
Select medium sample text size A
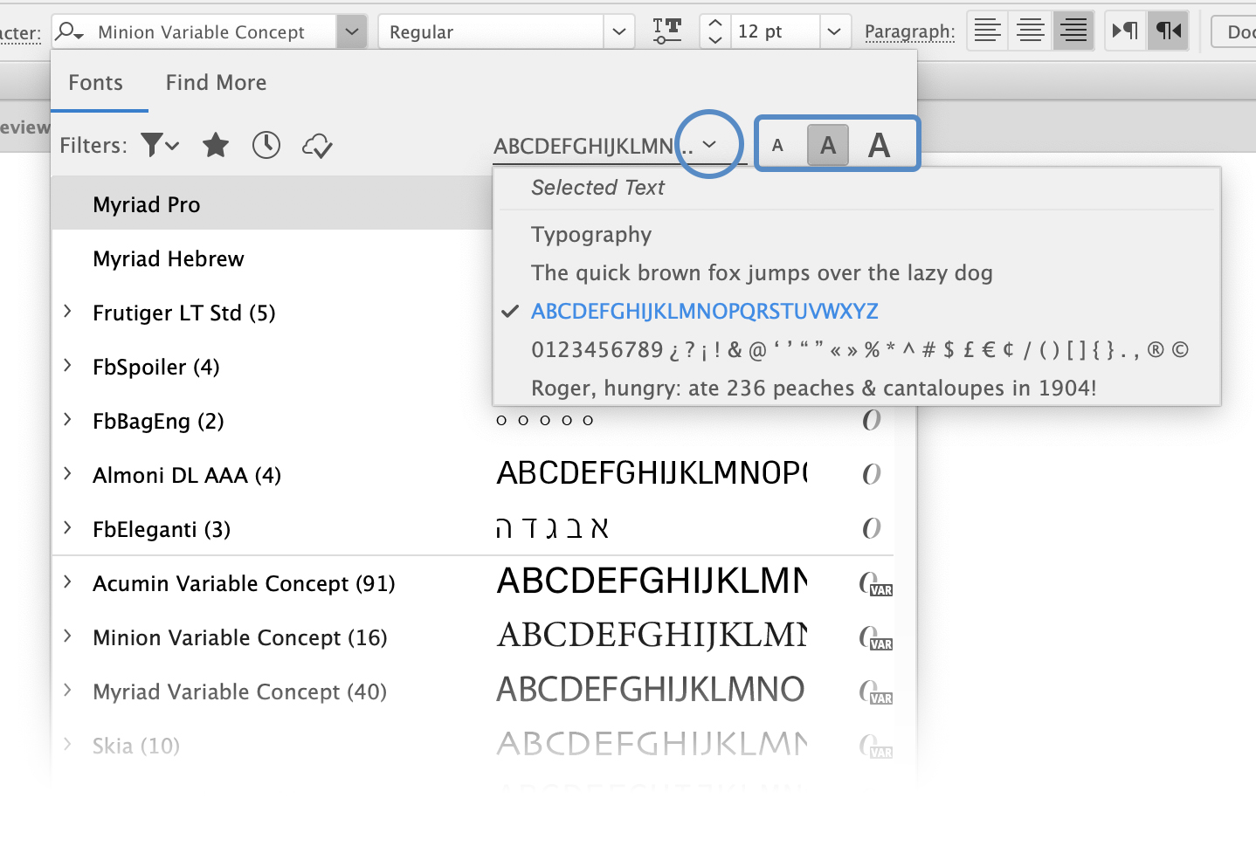tap(828, 146)
